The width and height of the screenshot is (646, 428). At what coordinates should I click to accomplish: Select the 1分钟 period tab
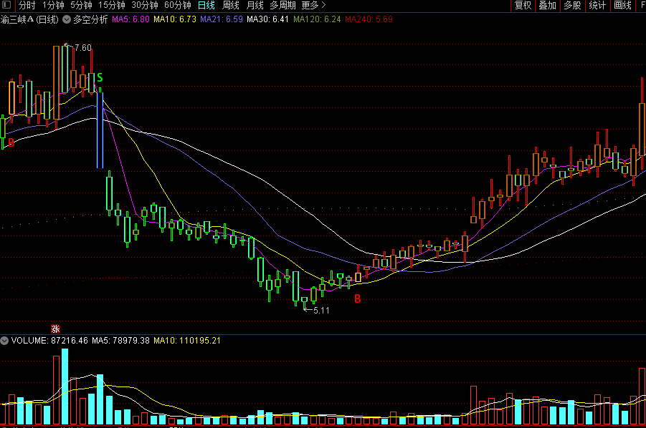click(53, 5)
